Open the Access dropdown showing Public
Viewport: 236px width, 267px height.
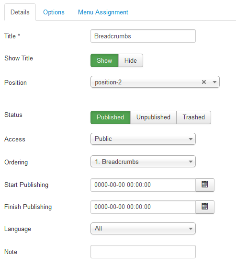click(143, 139)
